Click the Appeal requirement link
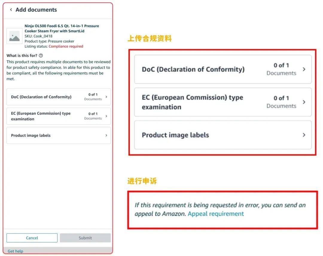 [x=216, y=214]
